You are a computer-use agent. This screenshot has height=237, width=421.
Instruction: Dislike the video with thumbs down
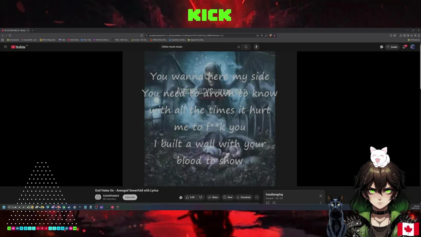point(201,197)
